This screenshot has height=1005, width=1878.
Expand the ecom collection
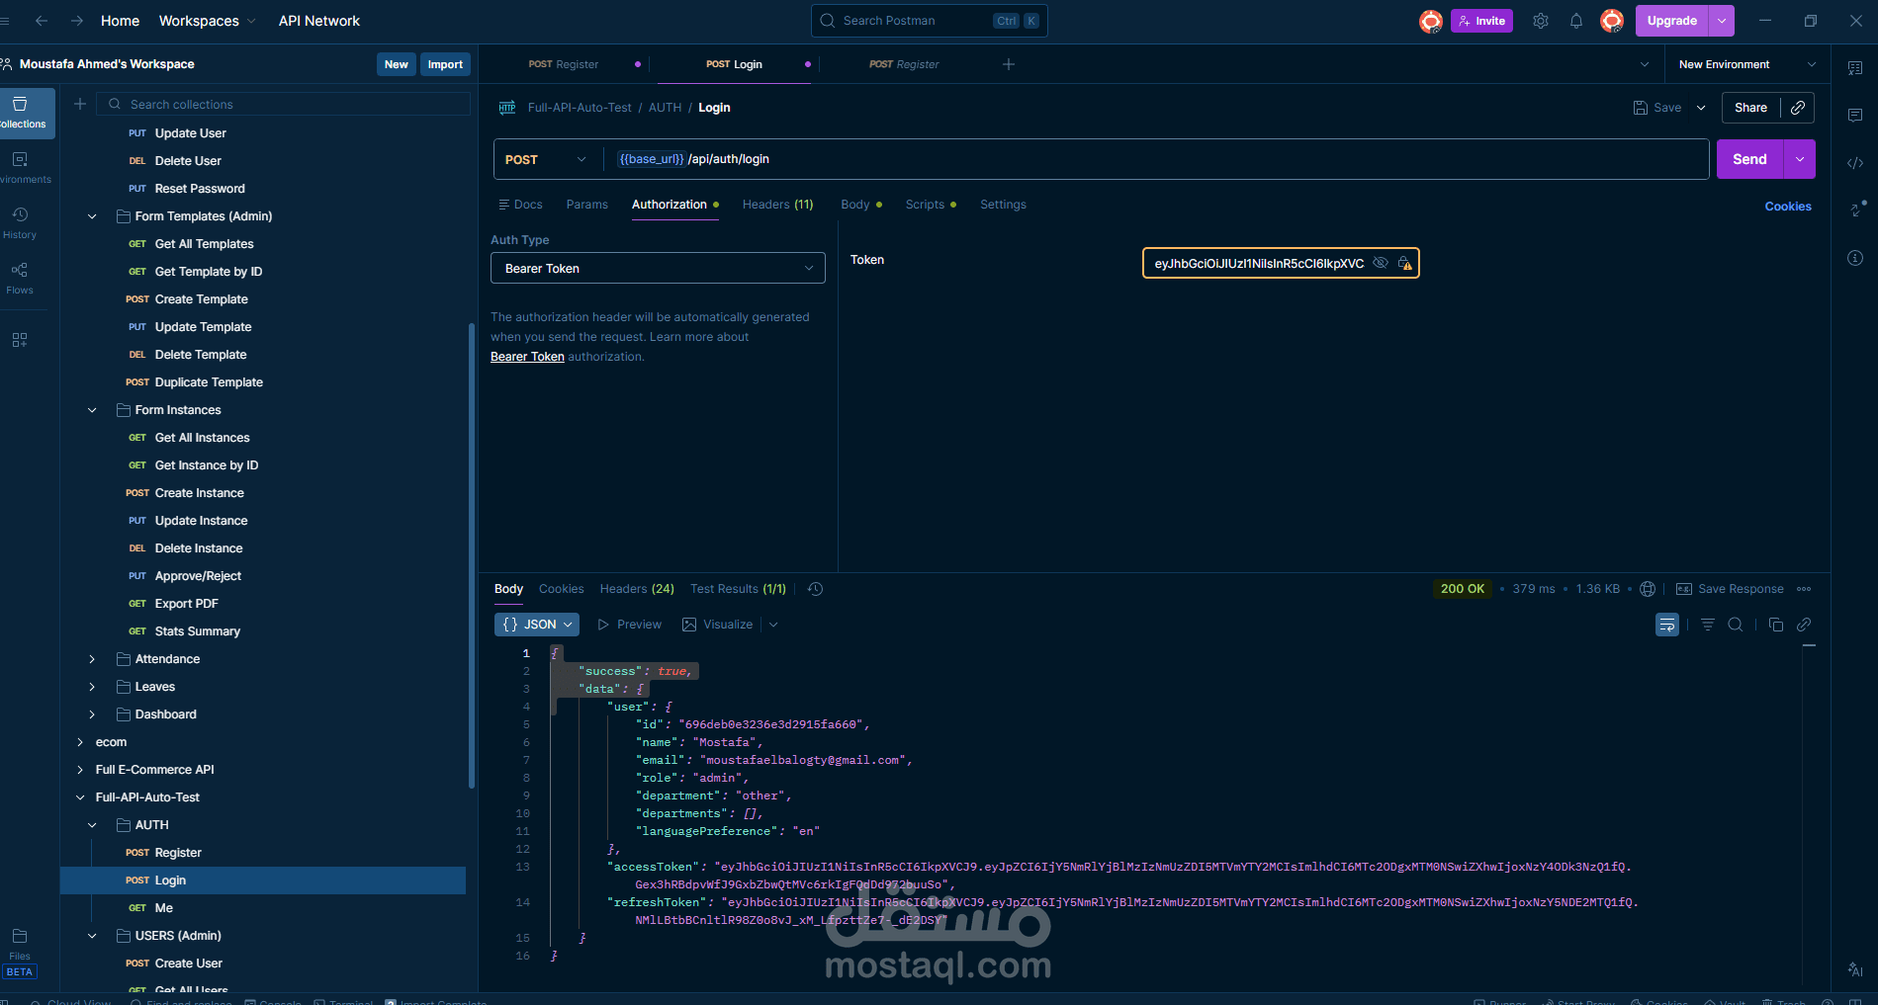pos(80,742)
